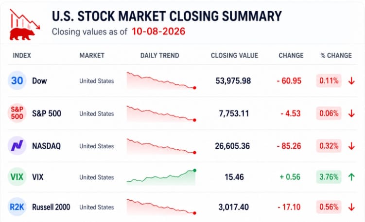Click the green up arrow beside VIX
Image resolution: width=365 pixels, height=222 pixels.
coord(351,177)
